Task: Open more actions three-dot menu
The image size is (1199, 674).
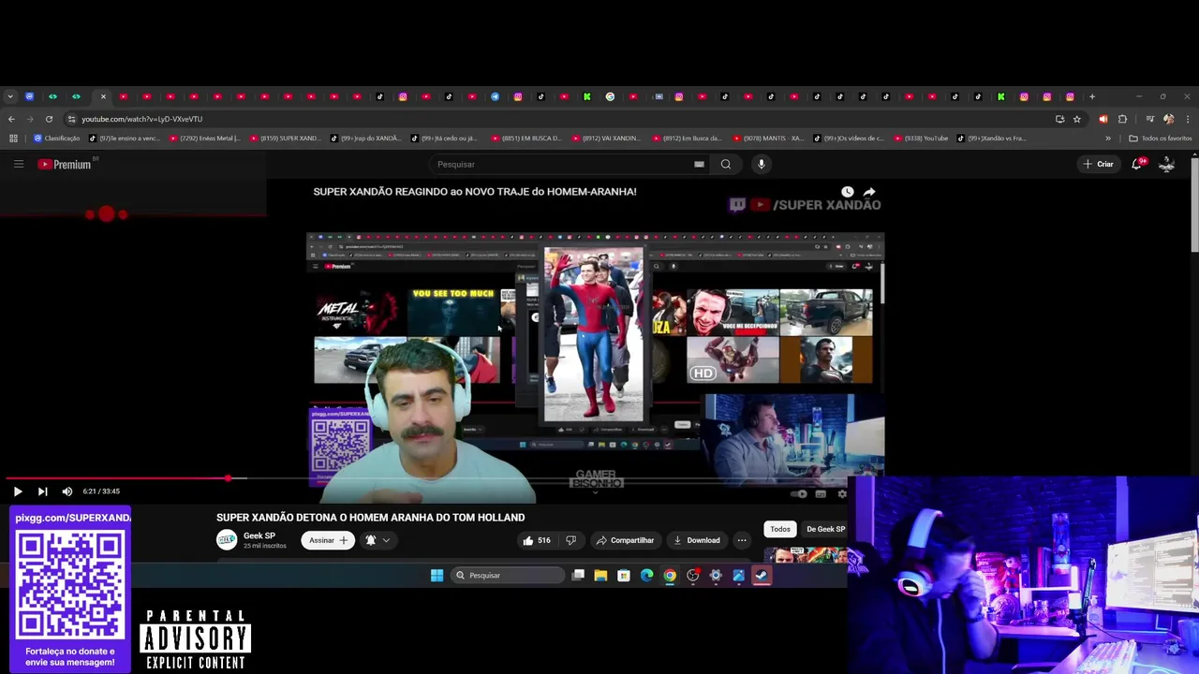Action: click(742, 540)
